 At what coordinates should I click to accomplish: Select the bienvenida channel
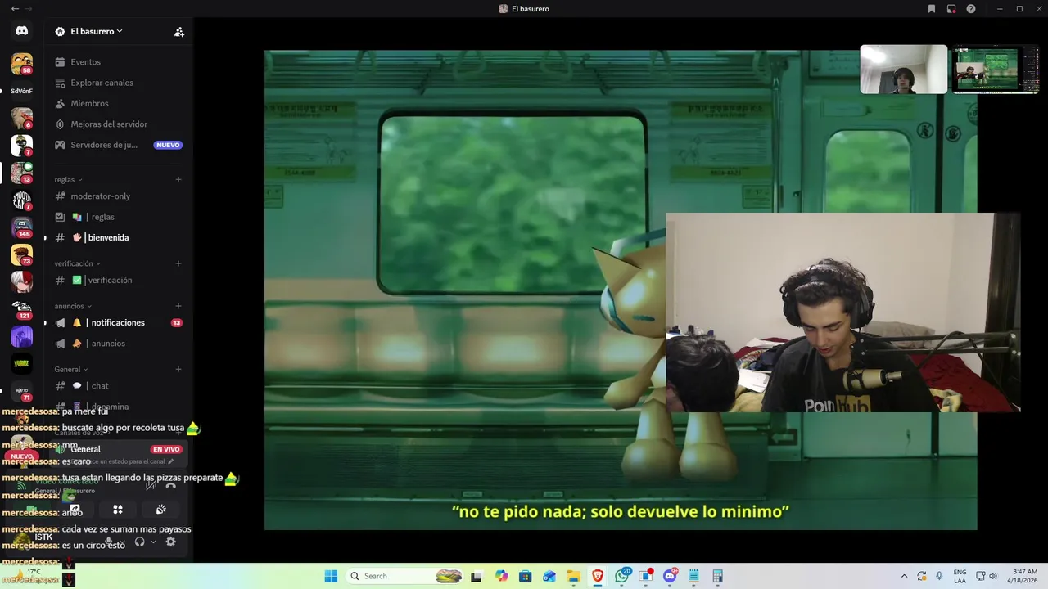tap(119, 237)
